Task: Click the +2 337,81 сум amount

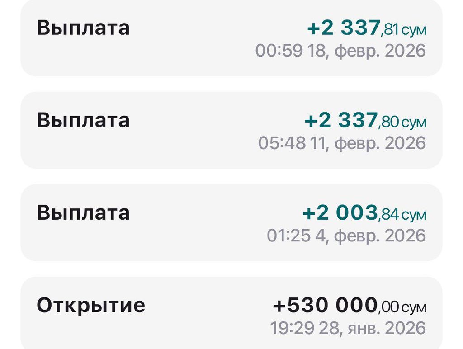Action: pos(366,29)
